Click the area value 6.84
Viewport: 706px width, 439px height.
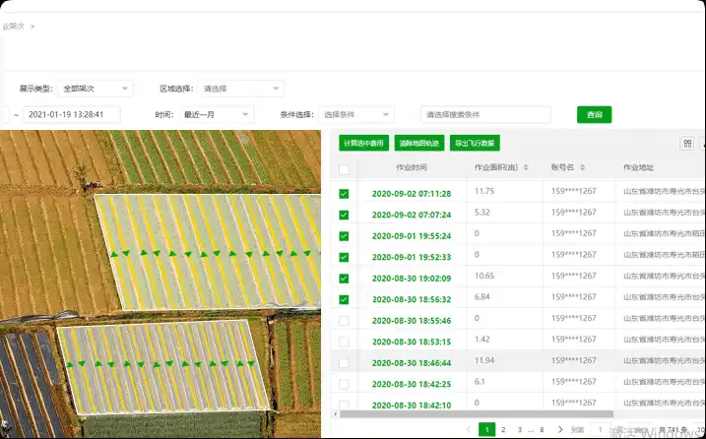click(482, 296)
